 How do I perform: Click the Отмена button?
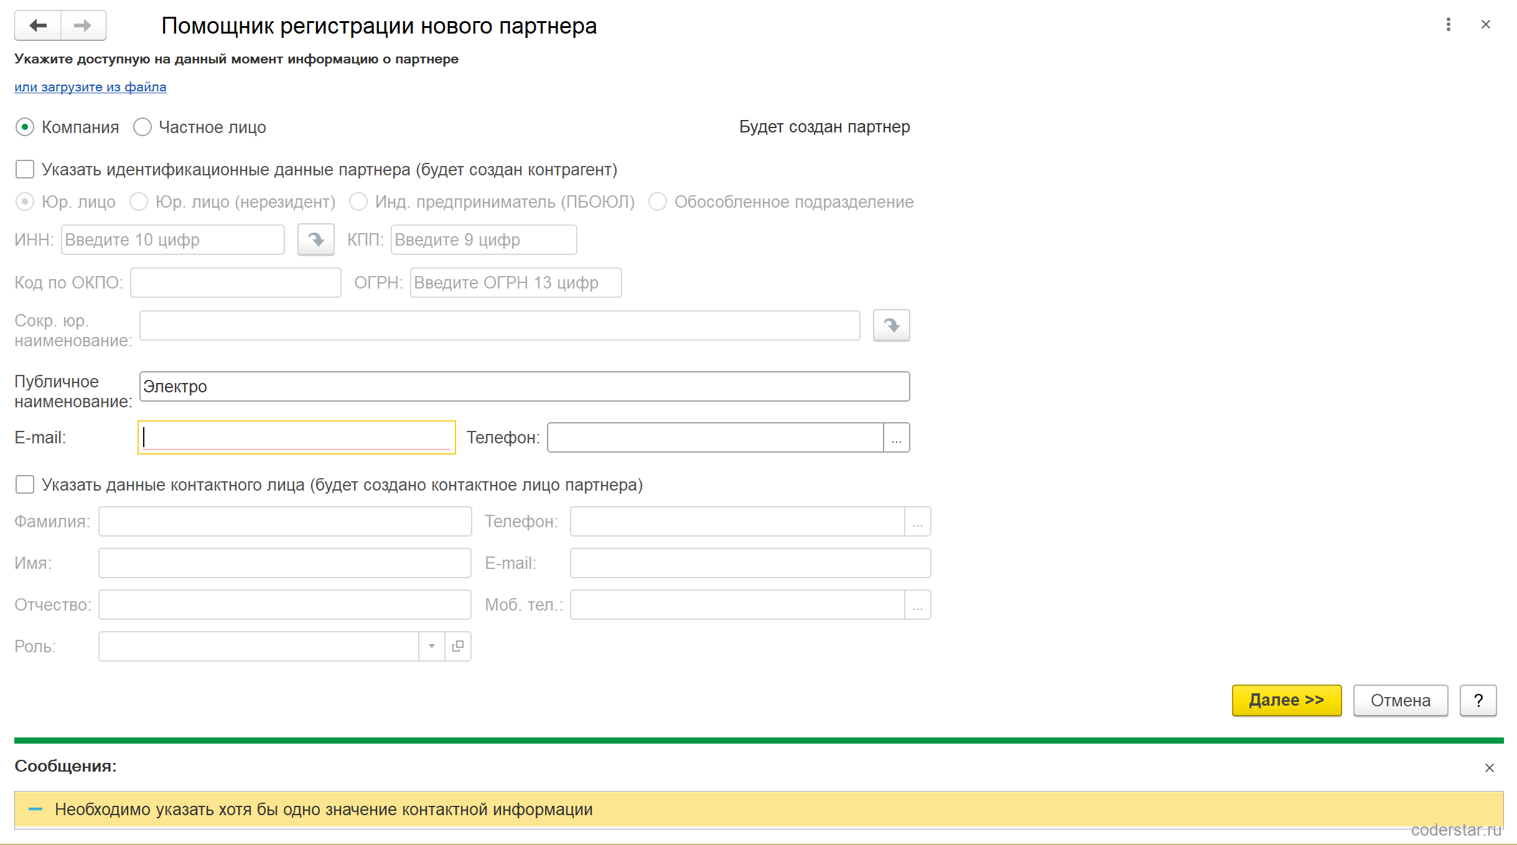tap(1401, 701)
